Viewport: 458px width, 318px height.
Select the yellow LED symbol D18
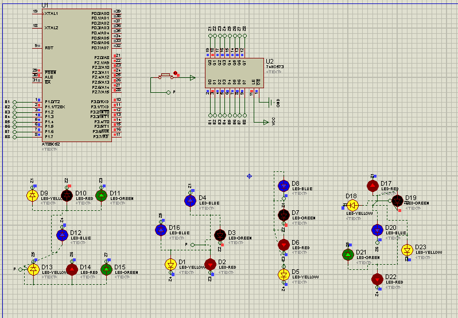point(352,206)
